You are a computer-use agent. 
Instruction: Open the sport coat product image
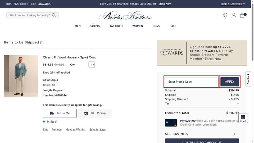tap(21, 76)
